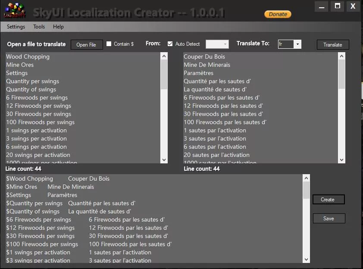Select '1 swings per activation' source line
The width and height of the screenshot is (363, 269).
[x=36, y=130]
